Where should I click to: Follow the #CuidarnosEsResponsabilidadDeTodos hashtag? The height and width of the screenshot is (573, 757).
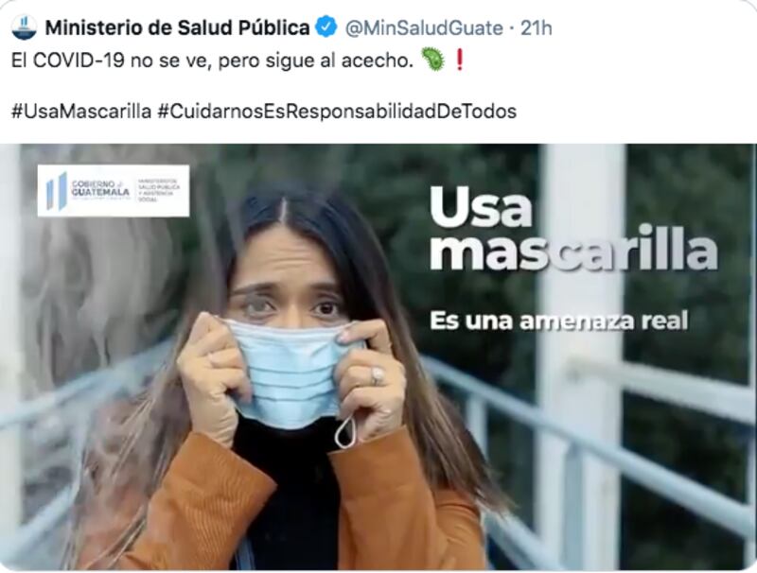point(337,112)
